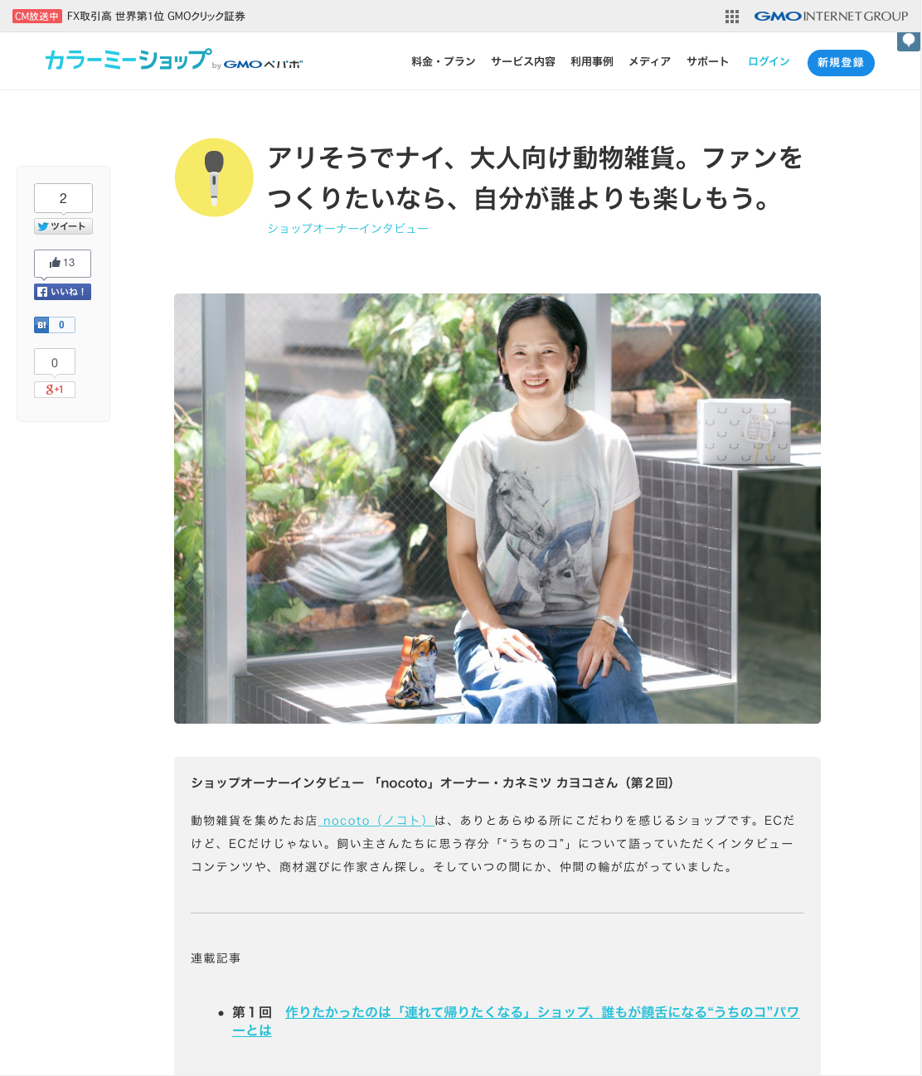The image size is (922, 1076).
Task: Open the chat bubble icon at top right
Action: [909, 41]
